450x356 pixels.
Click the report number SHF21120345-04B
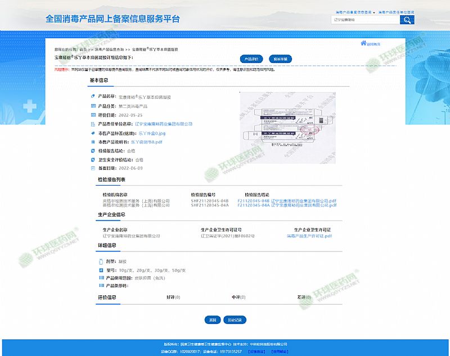[210, 201]
